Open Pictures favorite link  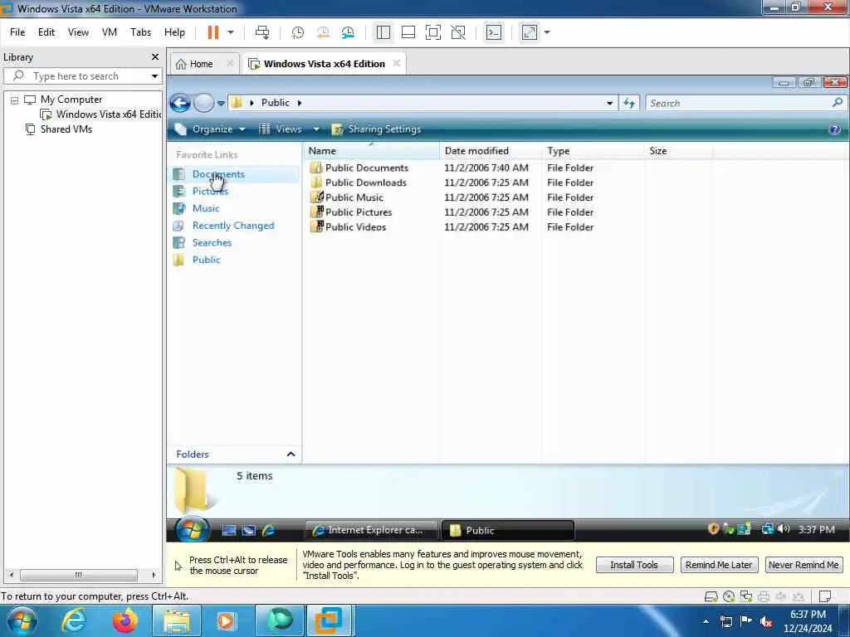tap(210, 192)
